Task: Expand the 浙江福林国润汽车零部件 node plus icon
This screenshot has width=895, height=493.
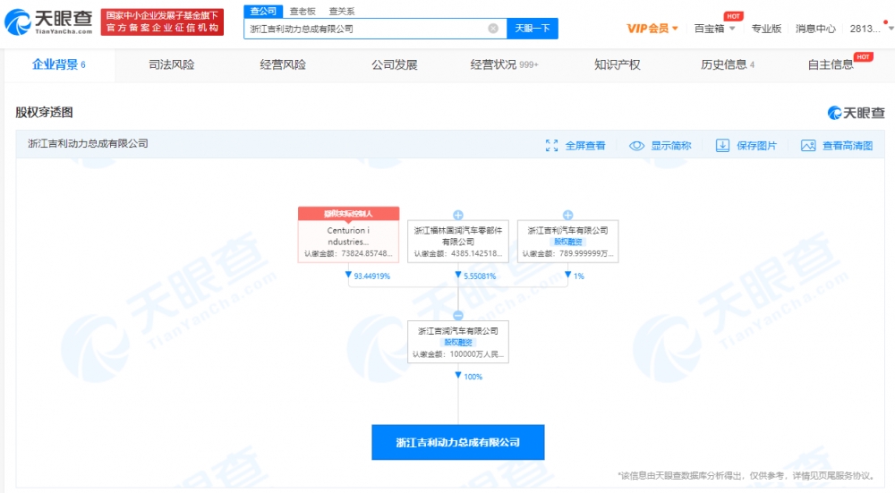Action: point(458,215)
